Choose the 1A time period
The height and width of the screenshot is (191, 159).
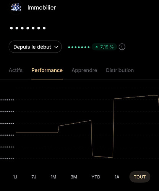(x=117, y=177)
